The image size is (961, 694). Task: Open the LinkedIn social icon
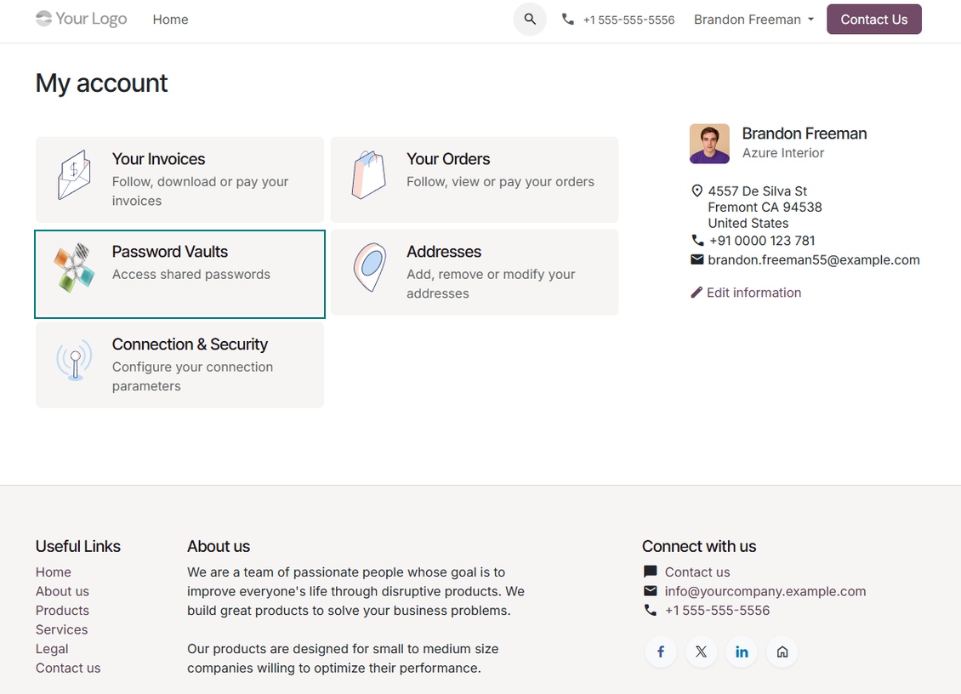pos(742,651)
